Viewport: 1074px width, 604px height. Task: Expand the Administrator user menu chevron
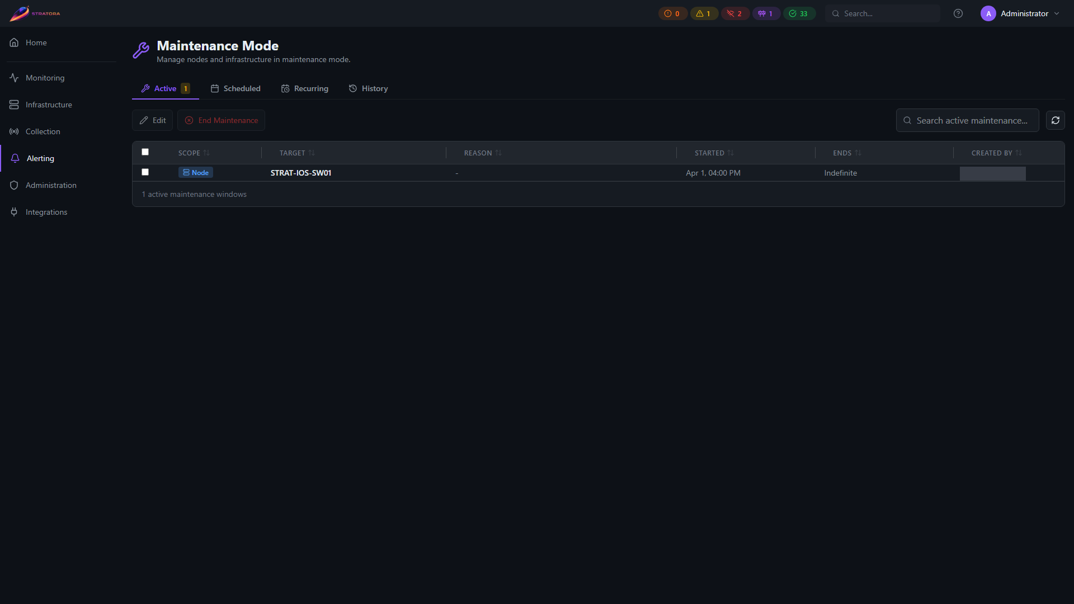[x=1057, y=13]
